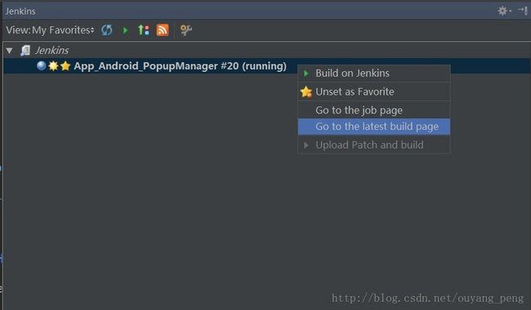
Task: Click the blue build status ball
Action: 42,65
